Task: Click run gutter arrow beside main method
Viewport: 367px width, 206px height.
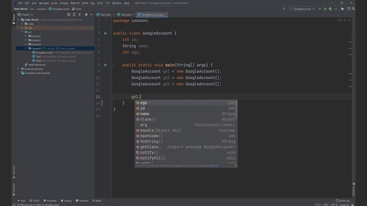Action: (106, 65)
